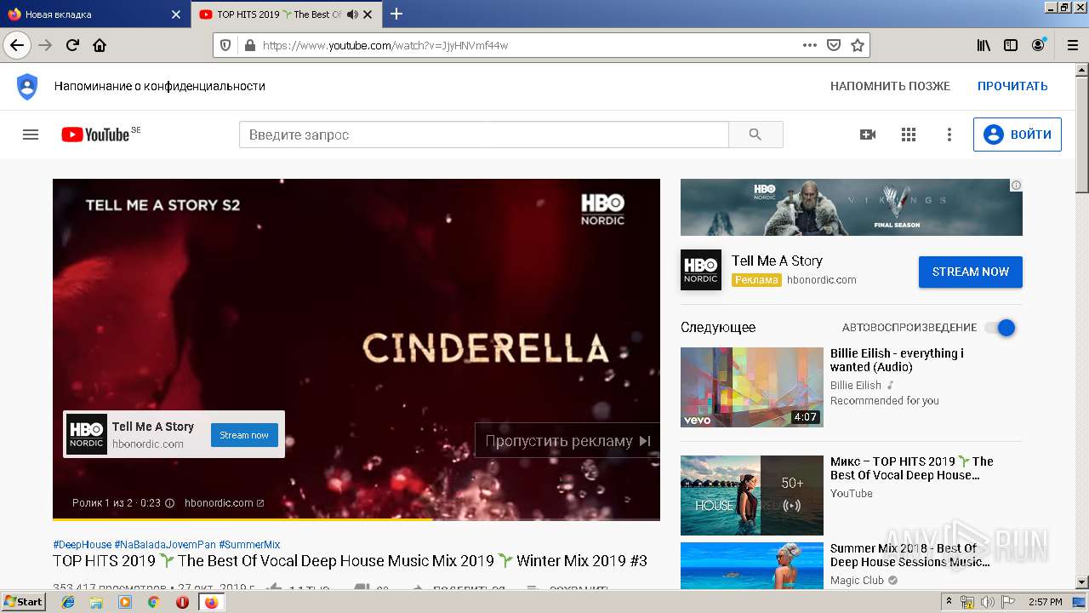Click Stream now on the ad overlay
This screenshot has height=613, width=1089.
[x=244, y=435]
